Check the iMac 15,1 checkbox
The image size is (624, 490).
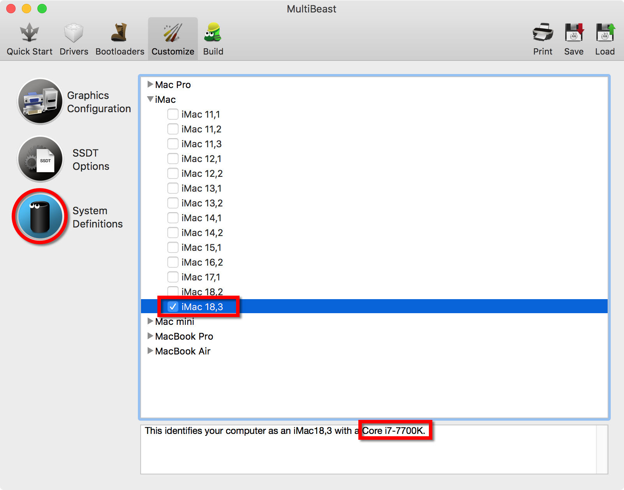coord(173,247)
